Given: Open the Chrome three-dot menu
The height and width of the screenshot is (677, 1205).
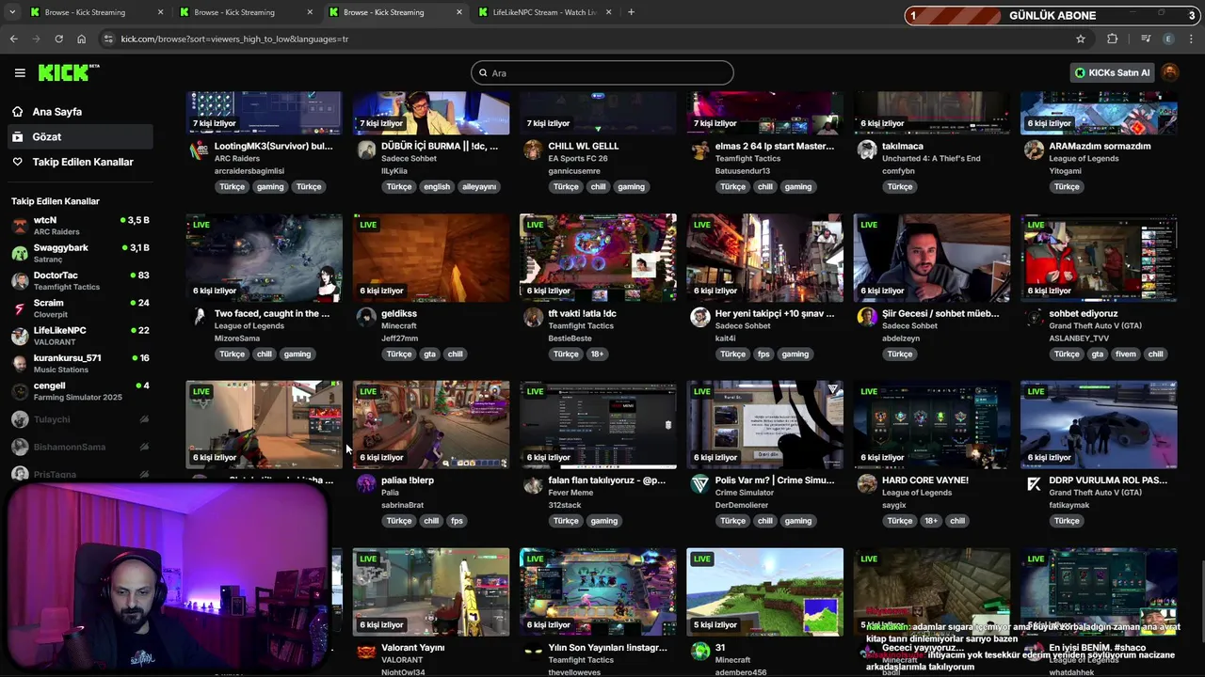Looking at the screenshot, I should click(1192, 39).
